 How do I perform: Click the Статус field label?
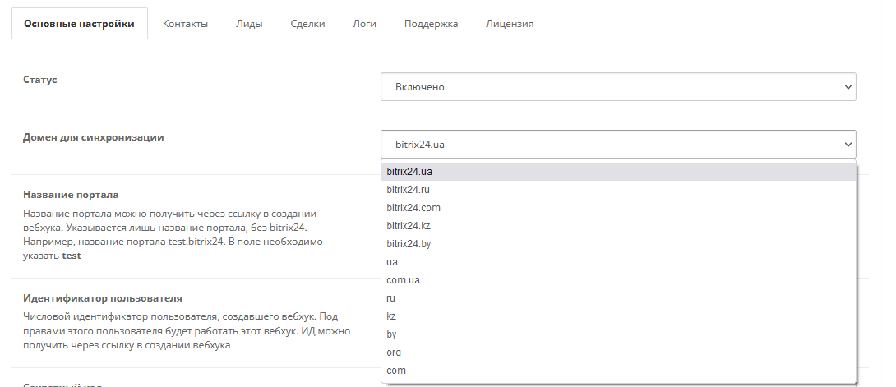[x=40, y=80]
